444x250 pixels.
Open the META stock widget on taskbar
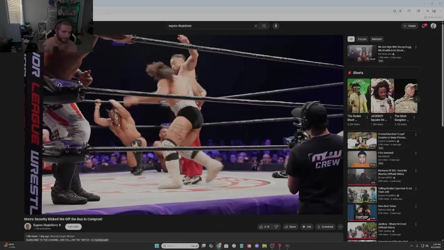pos(9,246)
